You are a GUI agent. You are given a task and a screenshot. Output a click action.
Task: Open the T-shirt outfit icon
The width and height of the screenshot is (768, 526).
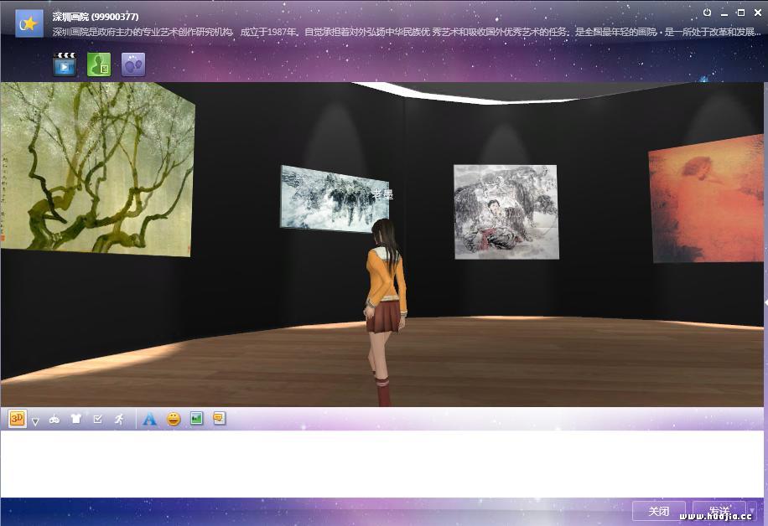tap(76, 419)
